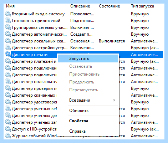Sort by Тип запуска column header

click(x=142, y=6)
